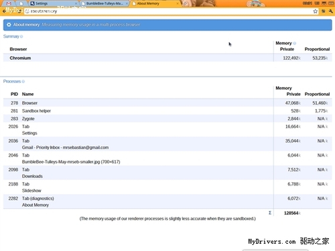The width and height of the screenshot is (335, 251).
Task: Click the Settings tab process title
Action: [29, 133]
